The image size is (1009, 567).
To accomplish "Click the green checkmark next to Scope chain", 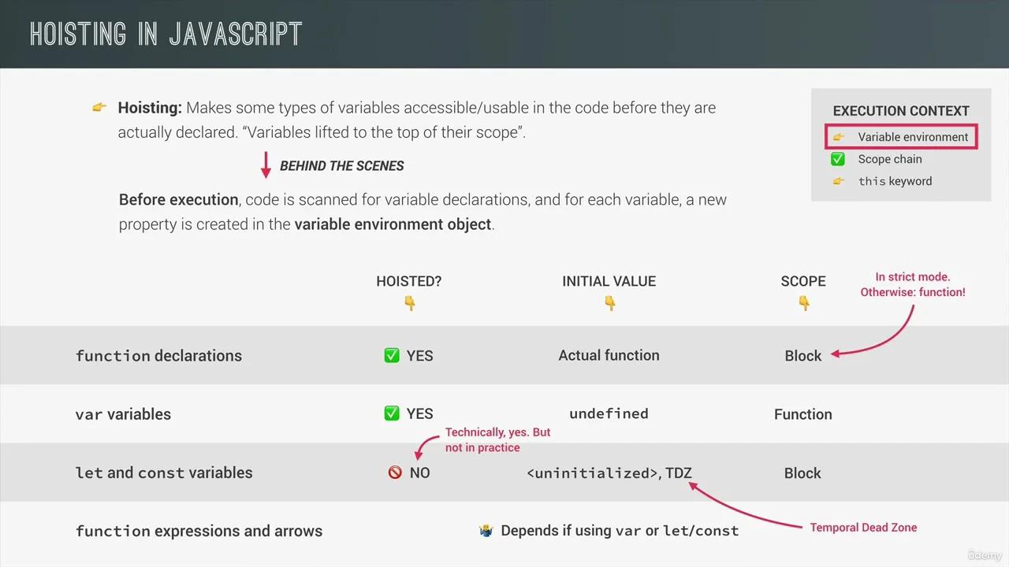I will point(838,159).
